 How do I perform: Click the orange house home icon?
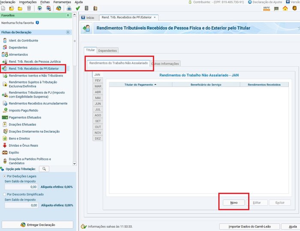tap(285, 8)
